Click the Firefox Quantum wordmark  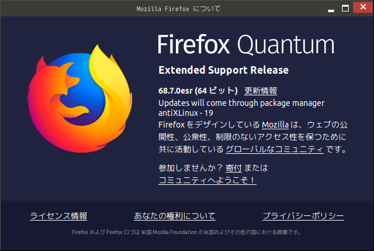point(246,44)
